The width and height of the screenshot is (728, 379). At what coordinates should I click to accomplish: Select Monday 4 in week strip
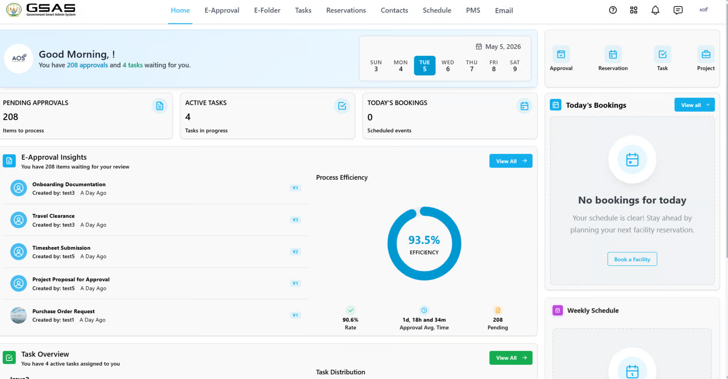(x=400, y=66)
